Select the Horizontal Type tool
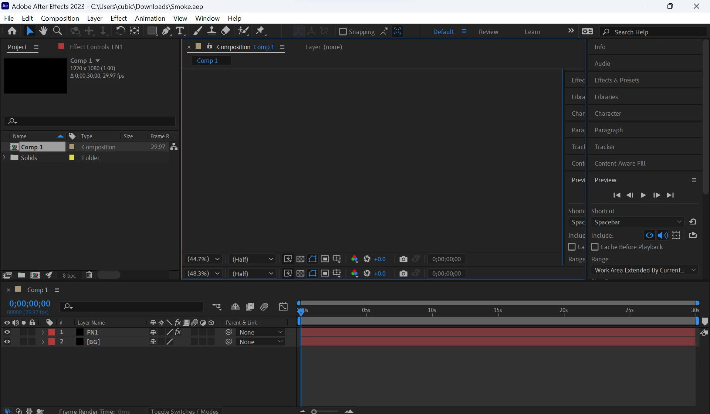Screen dimensions: 710x414 [180, 31]
